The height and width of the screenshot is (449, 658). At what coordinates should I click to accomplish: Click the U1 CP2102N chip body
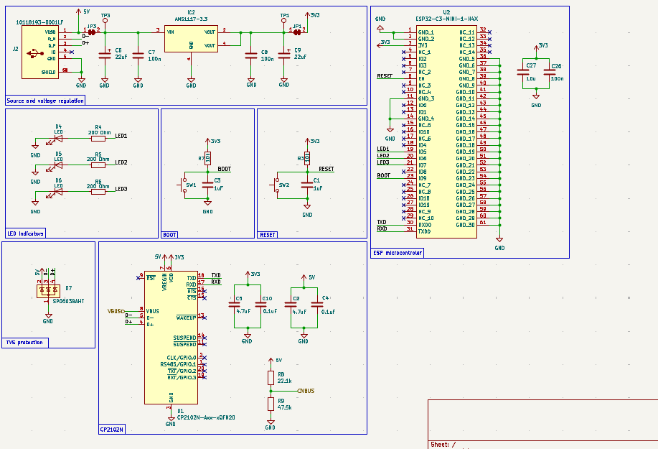pyautogui.click(x=171, y=337)
